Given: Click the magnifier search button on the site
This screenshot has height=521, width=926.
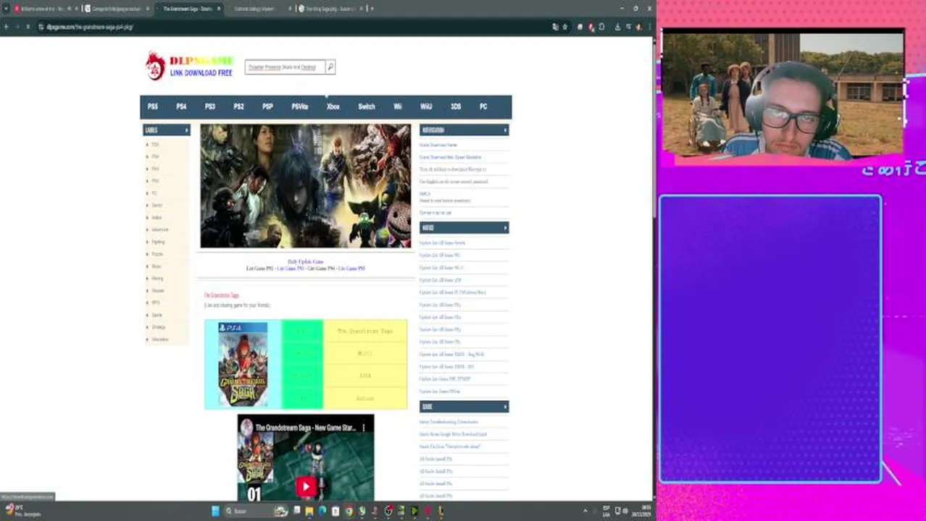Looking at the screenshot, I should click(x=330, y=67).
